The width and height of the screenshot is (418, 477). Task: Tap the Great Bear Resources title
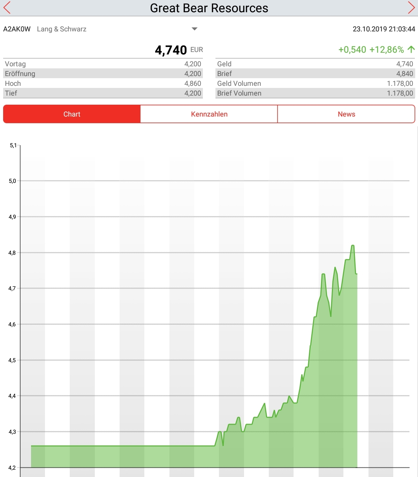209,8
